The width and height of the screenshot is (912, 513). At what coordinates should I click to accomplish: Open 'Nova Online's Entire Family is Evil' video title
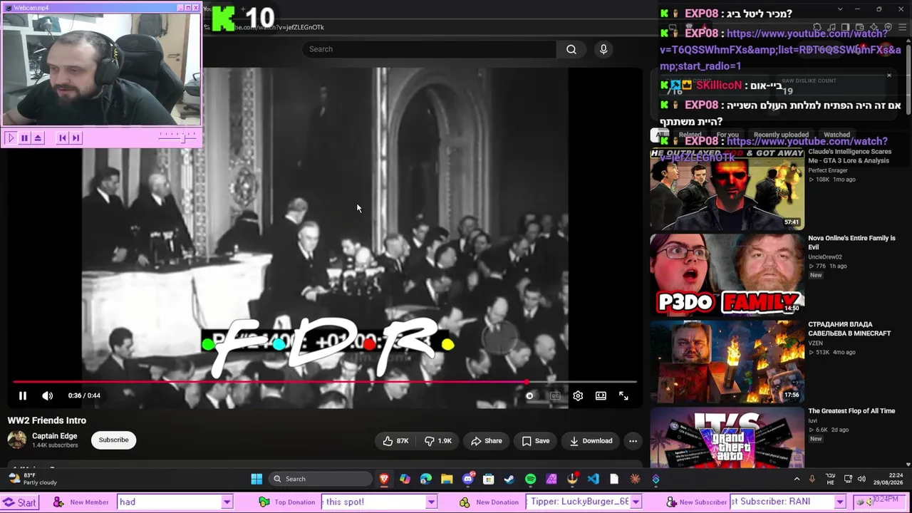pyautogui.click(x=851, y=242)
